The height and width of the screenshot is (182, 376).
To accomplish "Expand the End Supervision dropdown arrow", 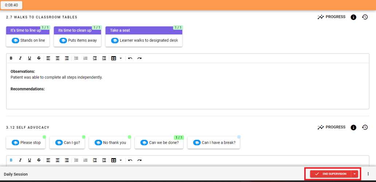I will 355,174.
